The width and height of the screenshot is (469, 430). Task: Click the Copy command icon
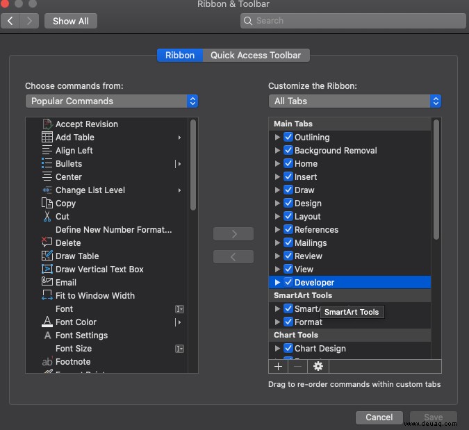(x=47, y=203)
